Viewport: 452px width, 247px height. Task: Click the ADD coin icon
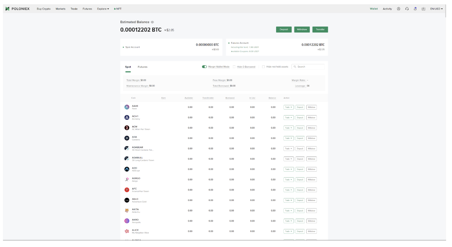pyautogui.click(x=127, y=169)
